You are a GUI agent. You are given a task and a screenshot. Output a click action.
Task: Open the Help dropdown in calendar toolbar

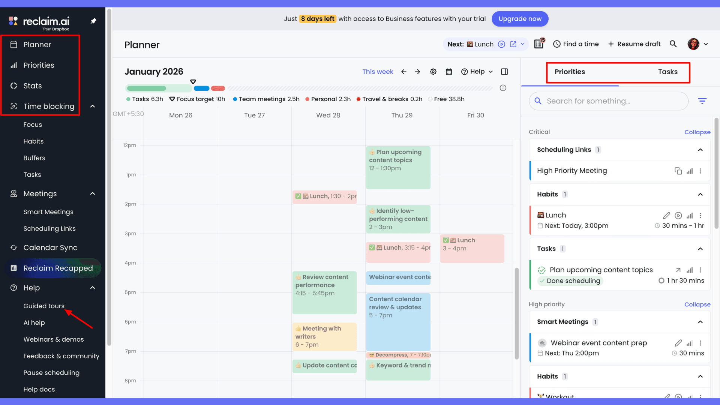pos(477,72)
